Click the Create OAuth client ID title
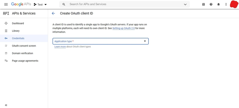The height and width of the screenshot is (108, 239). [x=76, y=13]
